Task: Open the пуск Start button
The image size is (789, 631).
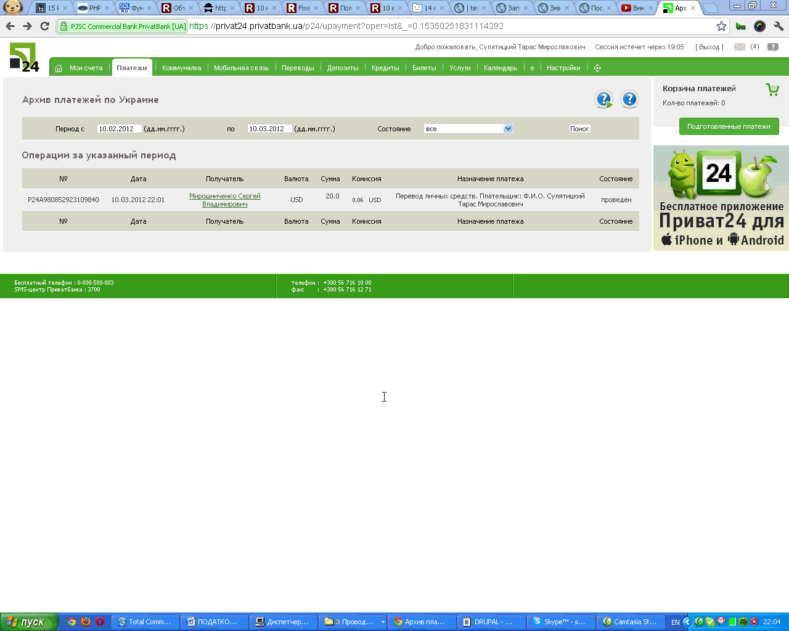Action: coord(29,622)
